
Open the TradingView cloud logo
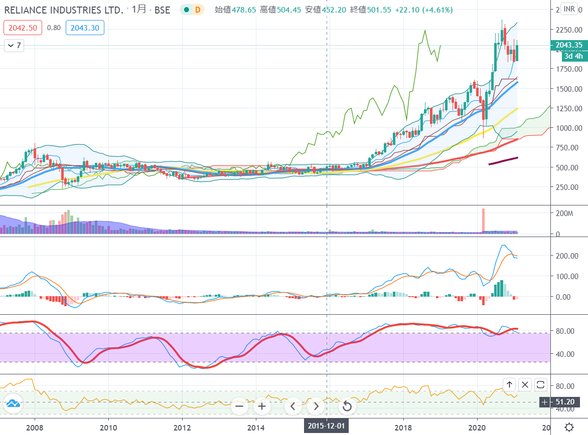pos(13,403)
